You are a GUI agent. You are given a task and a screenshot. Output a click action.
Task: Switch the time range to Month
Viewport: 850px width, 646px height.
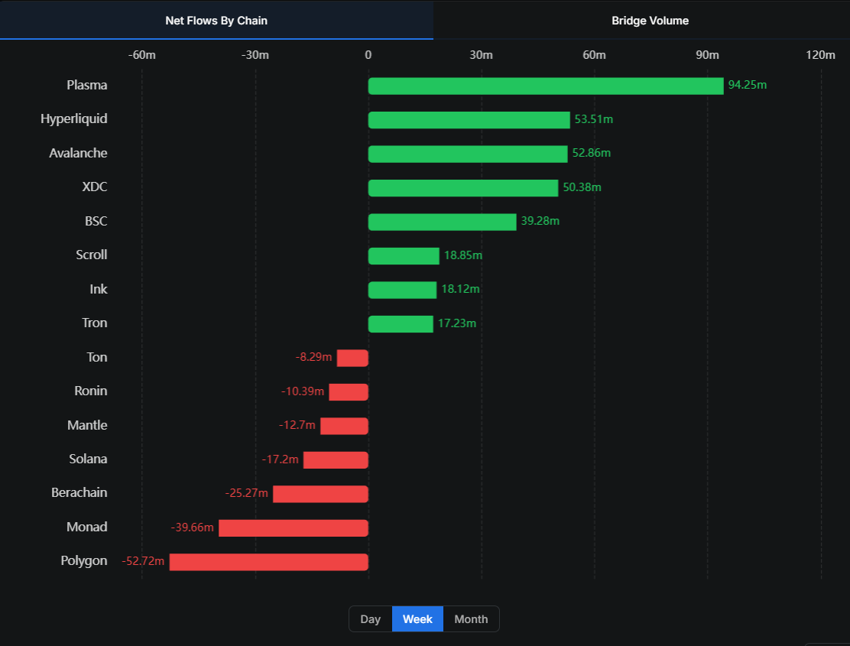click(471, 619)
